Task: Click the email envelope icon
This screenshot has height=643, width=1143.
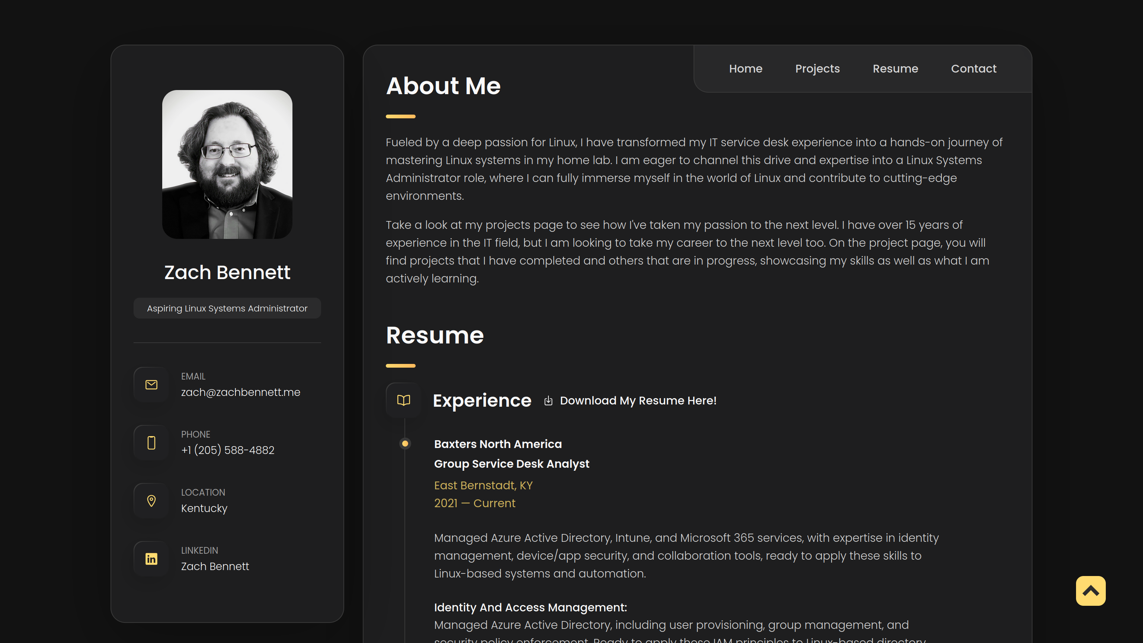Action: coord(151,385)
